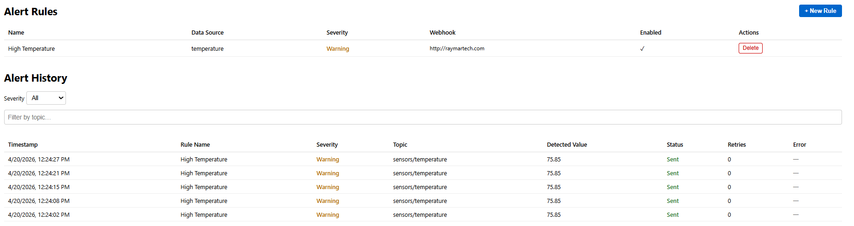This screenshot has height=226, width=854.
Task: Click the Actions column header
Action: pos(748,33)
